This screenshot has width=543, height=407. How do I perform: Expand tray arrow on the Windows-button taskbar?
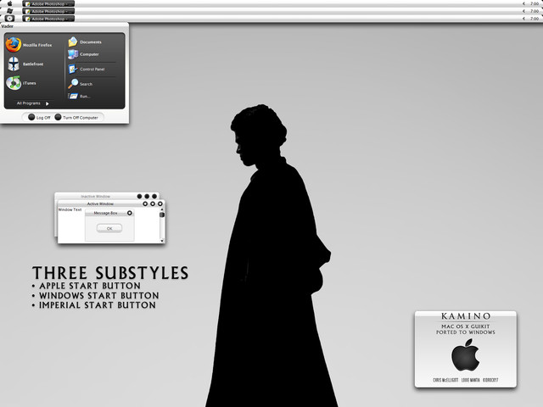(524, 11)
